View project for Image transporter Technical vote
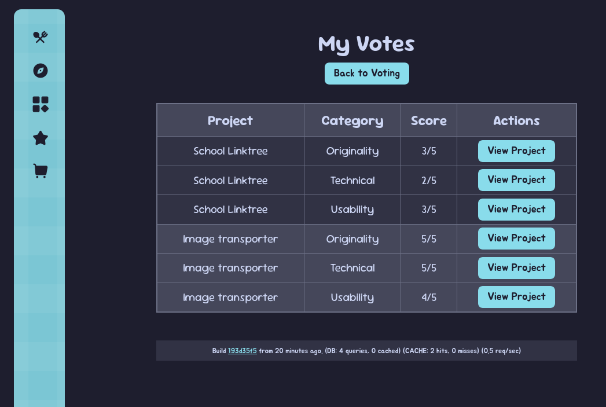The image size is (606, 407). pyautogui.click(x=516, y=268)
